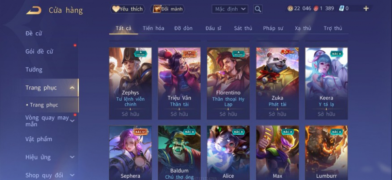This screenshot has width=392, height=180.
Task: Click the back arrow icon beside Cửa hàng
Action: pyautogui.click(x=34, y=10)
